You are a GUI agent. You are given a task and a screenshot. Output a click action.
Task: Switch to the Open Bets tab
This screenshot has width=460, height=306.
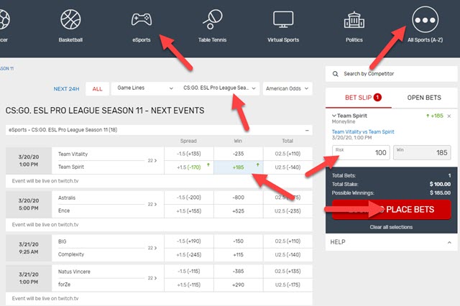tap(424, 97)
